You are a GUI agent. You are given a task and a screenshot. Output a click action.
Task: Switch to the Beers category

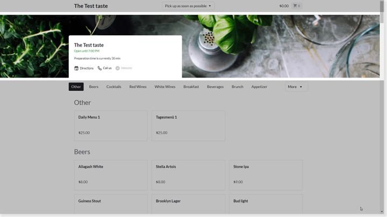pos(94,87)
